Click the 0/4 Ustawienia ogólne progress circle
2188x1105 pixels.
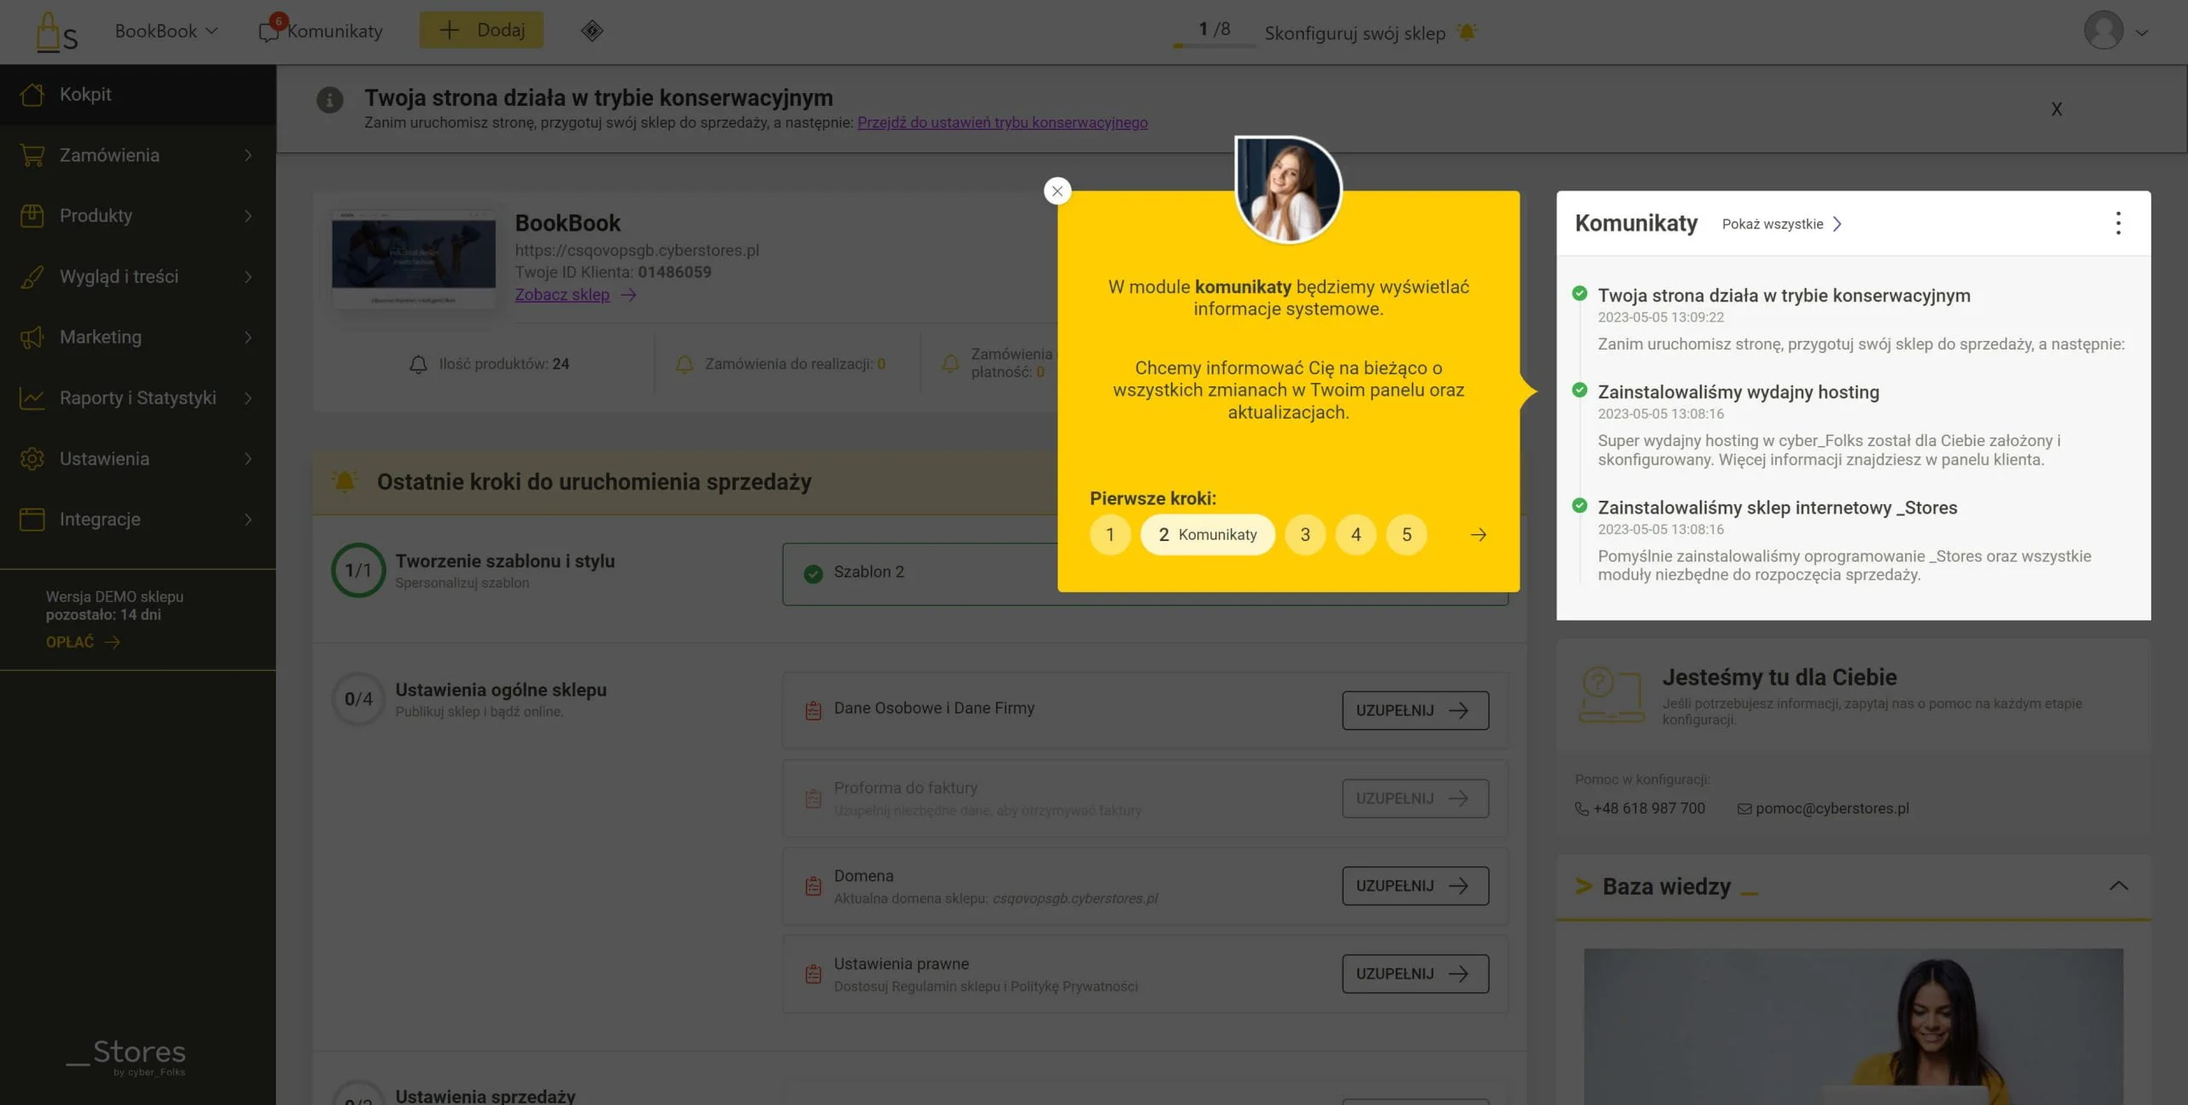coord(358,699)
